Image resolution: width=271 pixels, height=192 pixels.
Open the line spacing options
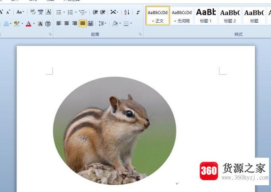(102, 23)
